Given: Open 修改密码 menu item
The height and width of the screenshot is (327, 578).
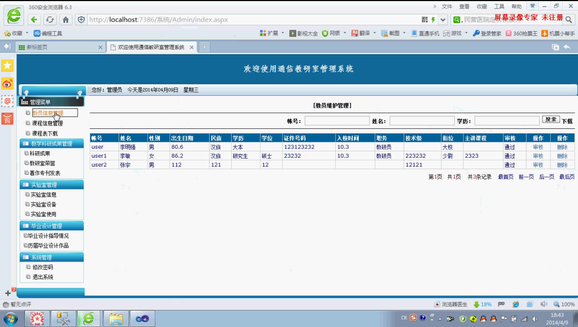Looking at the screenshot, I should click(x=43, y=267).
